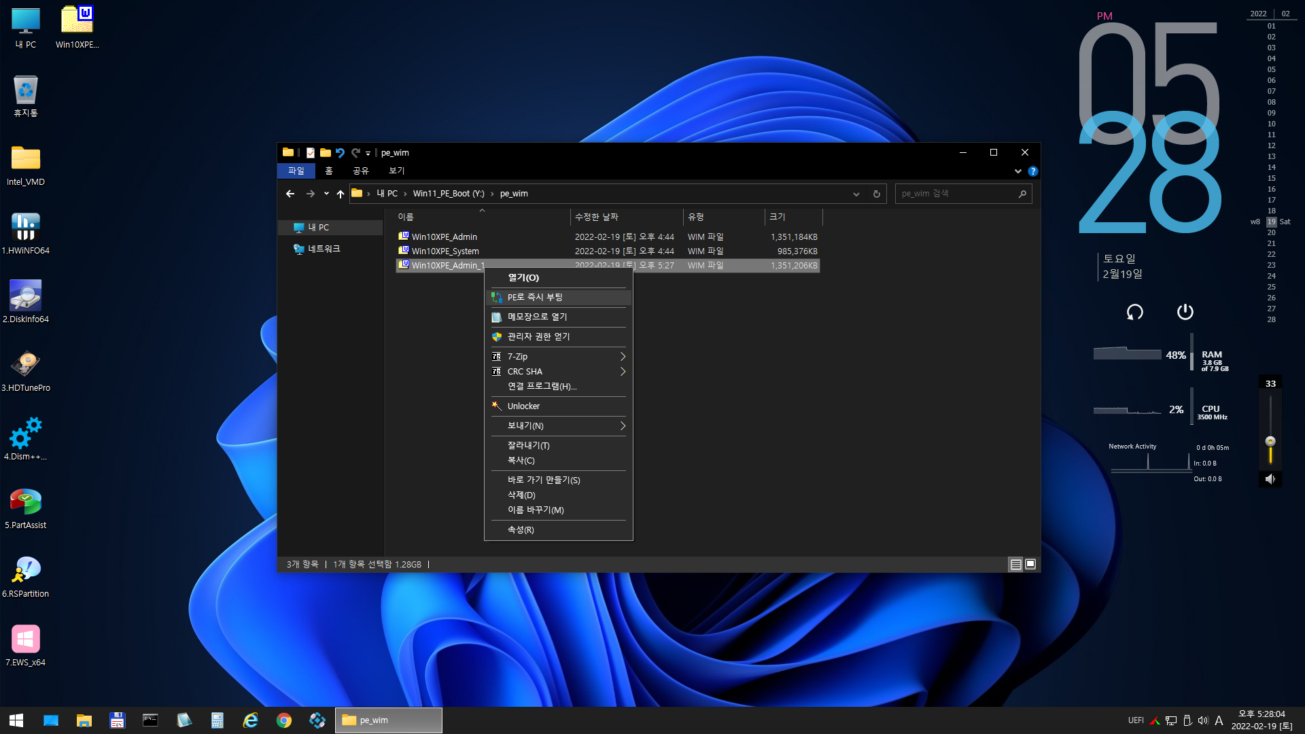Select PE로 즉시 부팅 from context menu
The width and height of the screenshot is (1305, 734).
(x=558, y=298)
